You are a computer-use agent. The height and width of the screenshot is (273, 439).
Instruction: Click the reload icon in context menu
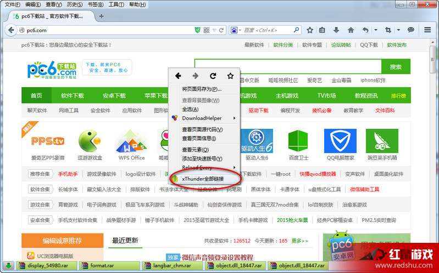click(x=213, y=76)
